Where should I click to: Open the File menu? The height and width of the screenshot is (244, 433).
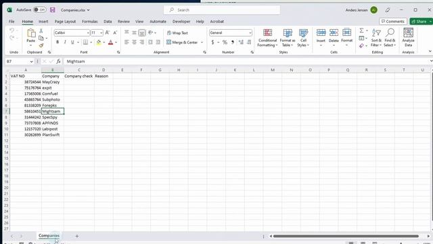click(x=12, y=22)
